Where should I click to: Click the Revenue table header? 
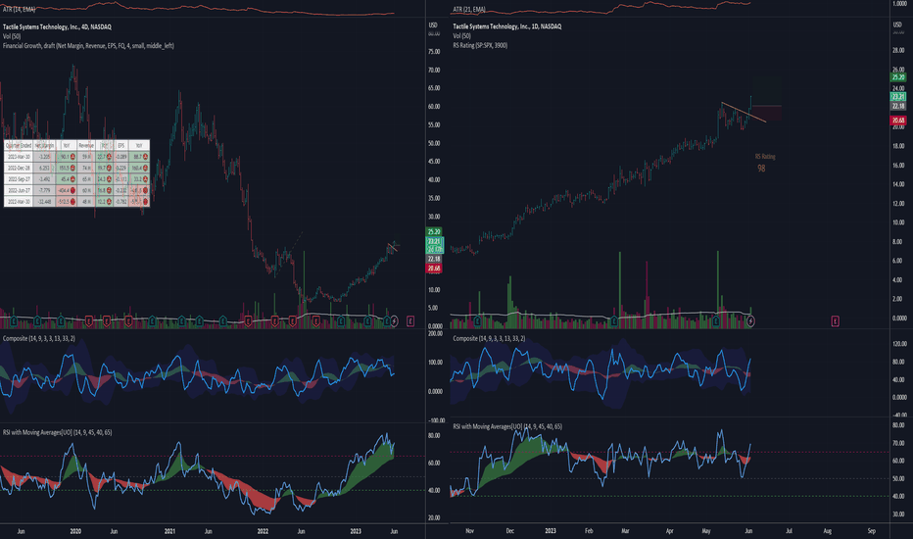(x=86, y=146)
